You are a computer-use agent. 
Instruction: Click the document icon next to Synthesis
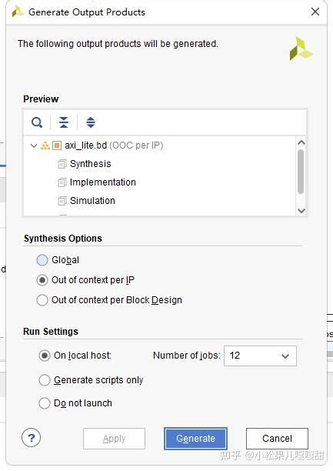point(62,164)
